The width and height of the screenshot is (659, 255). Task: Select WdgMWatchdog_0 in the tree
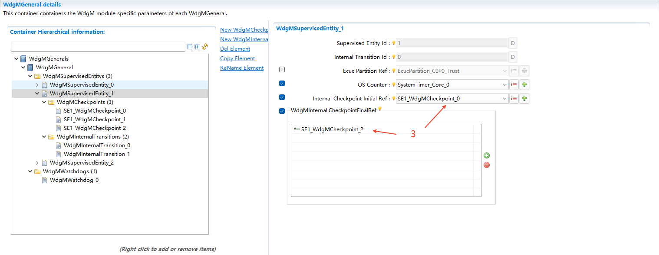[74, 180]
